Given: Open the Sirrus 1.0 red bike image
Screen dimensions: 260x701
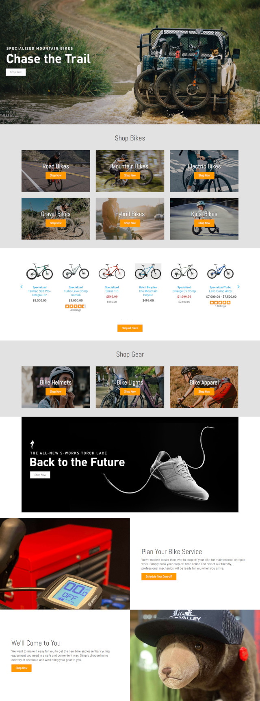Looking at the screenshot, I should coord(112,271).
